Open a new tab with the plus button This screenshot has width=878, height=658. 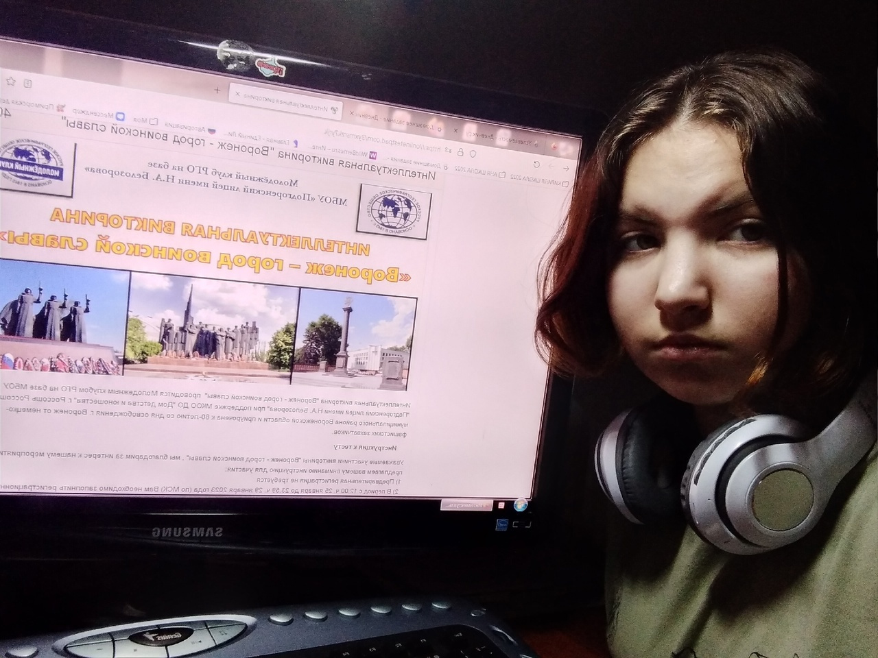[217, 90]
